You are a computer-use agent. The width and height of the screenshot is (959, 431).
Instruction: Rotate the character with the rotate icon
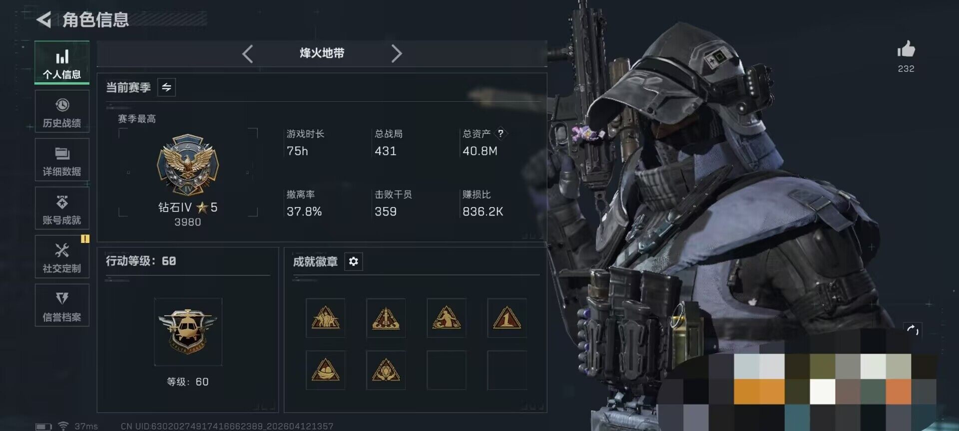[x=913, y=330]
